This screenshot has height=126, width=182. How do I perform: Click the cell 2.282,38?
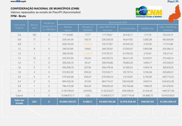[x=147, y=40]
